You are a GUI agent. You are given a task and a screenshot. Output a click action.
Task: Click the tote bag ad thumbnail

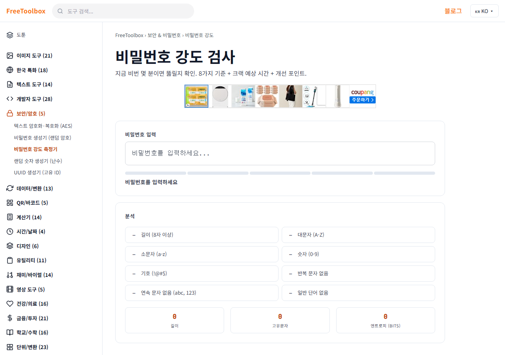291,96
